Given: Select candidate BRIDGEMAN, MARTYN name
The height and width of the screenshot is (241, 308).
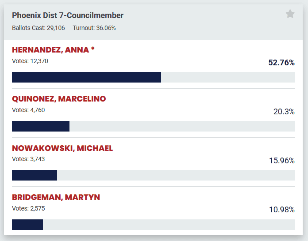Looking at the screenshot, I should tap(56, 197).
